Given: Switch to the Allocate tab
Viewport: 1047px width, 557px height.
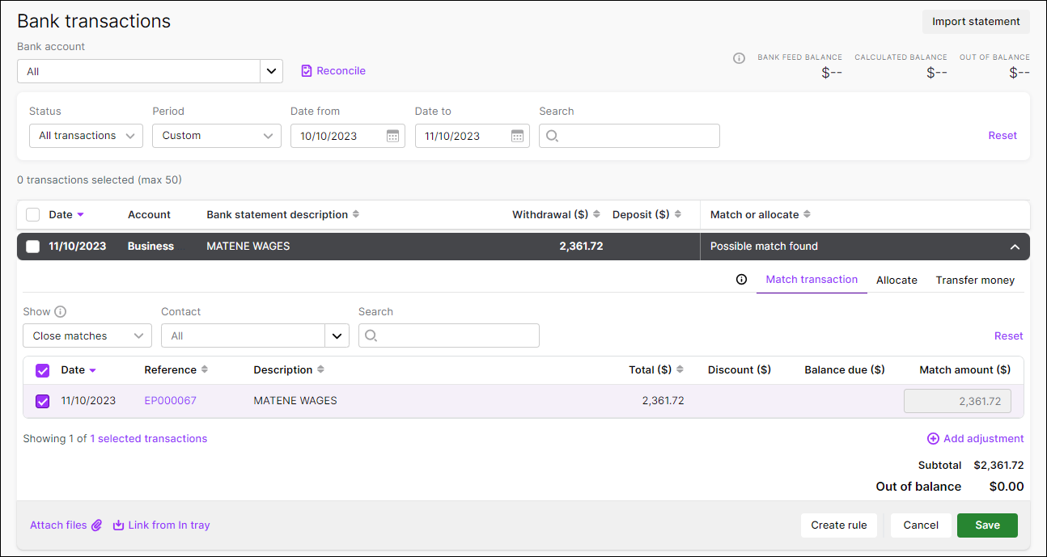Looking at the screenshot, I should (897, 280).
